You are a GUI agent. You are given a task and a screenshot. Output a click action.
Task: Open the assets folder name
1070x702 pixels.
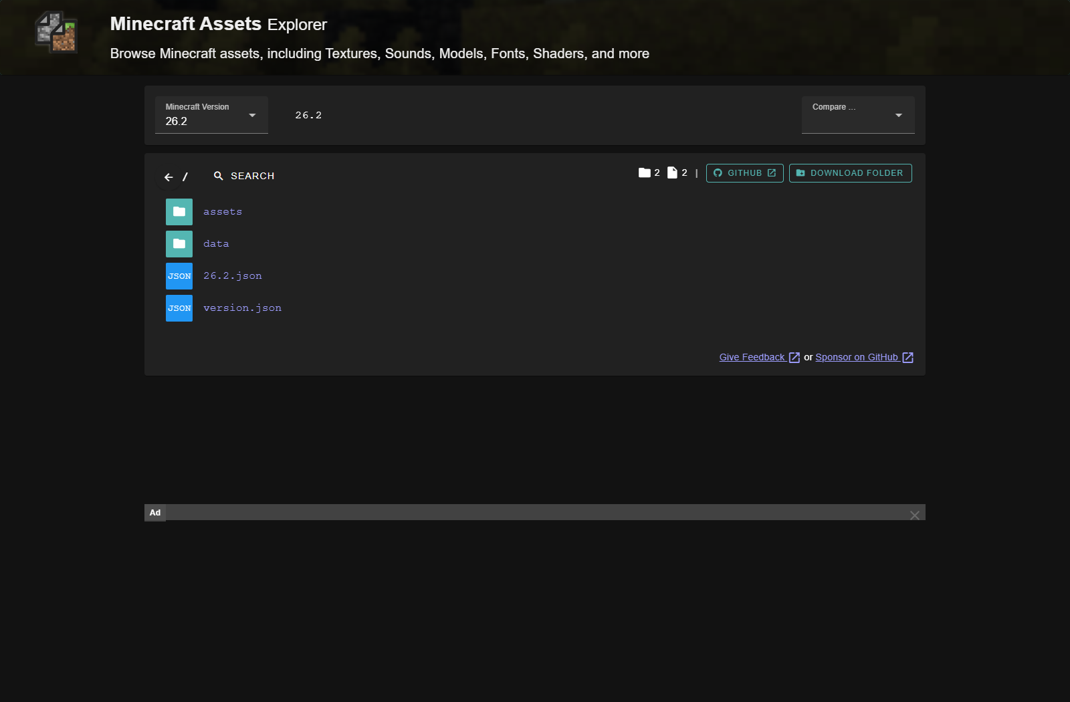(223, 212)
